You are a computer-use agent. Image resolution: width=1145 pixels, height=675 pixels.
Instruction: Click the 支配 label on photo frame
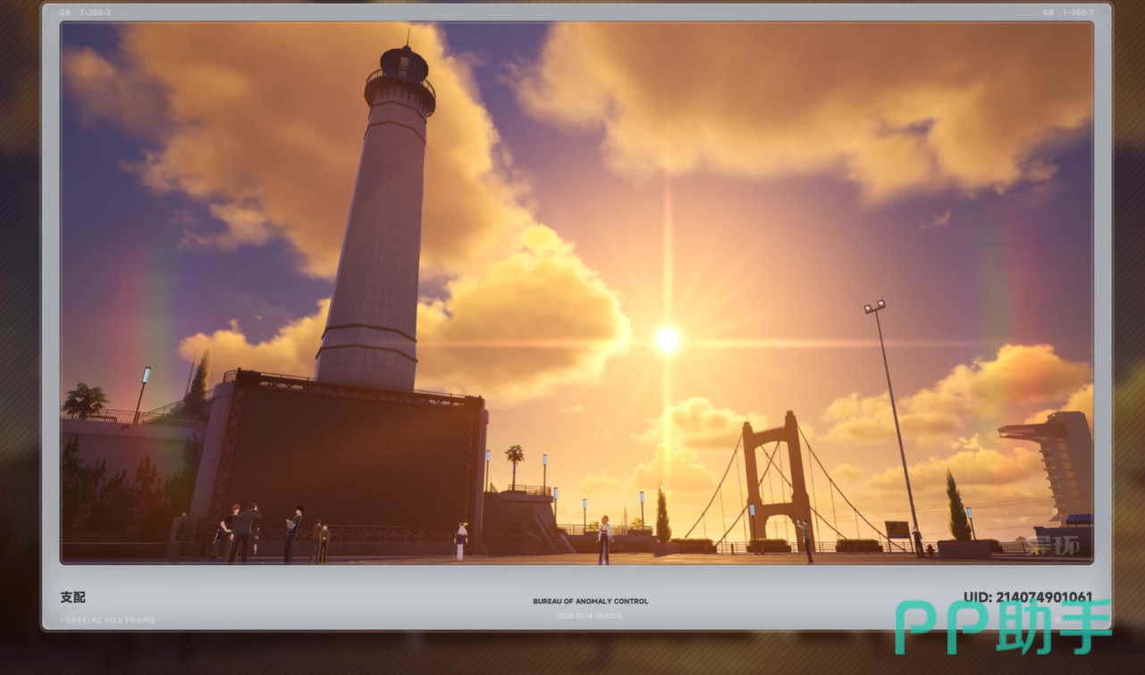pyautogui.click(x=73, y=597)
